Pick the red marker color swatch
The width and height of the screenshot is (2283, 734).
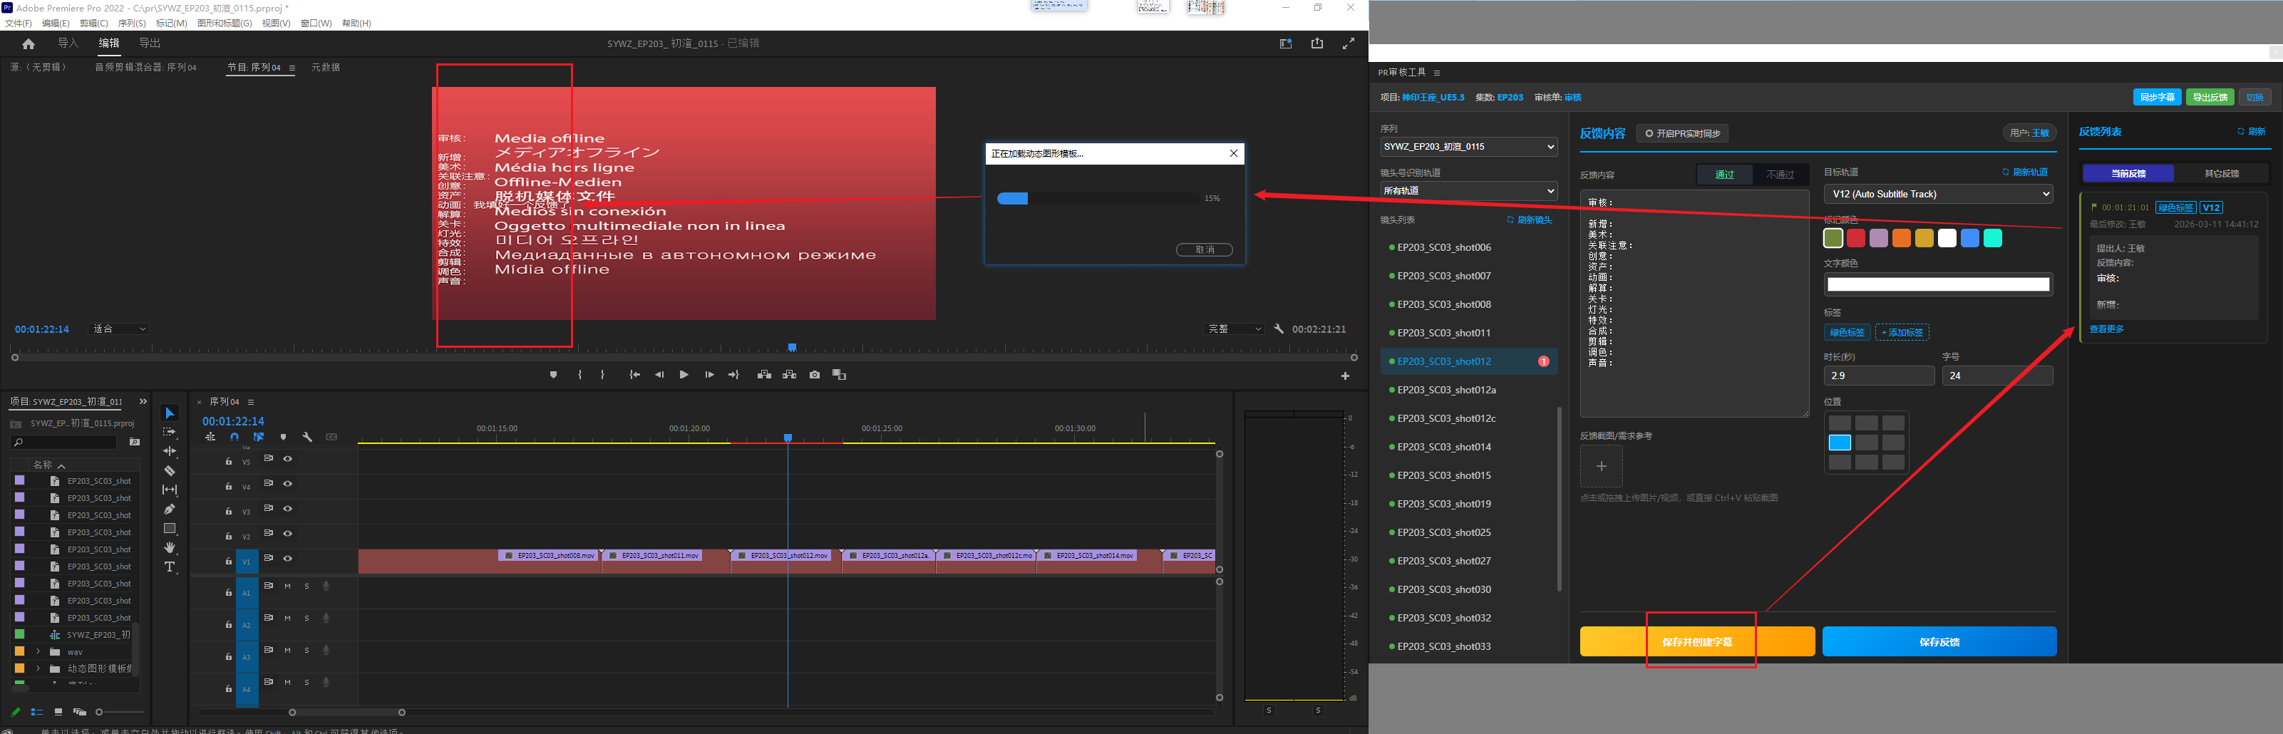1856,239
